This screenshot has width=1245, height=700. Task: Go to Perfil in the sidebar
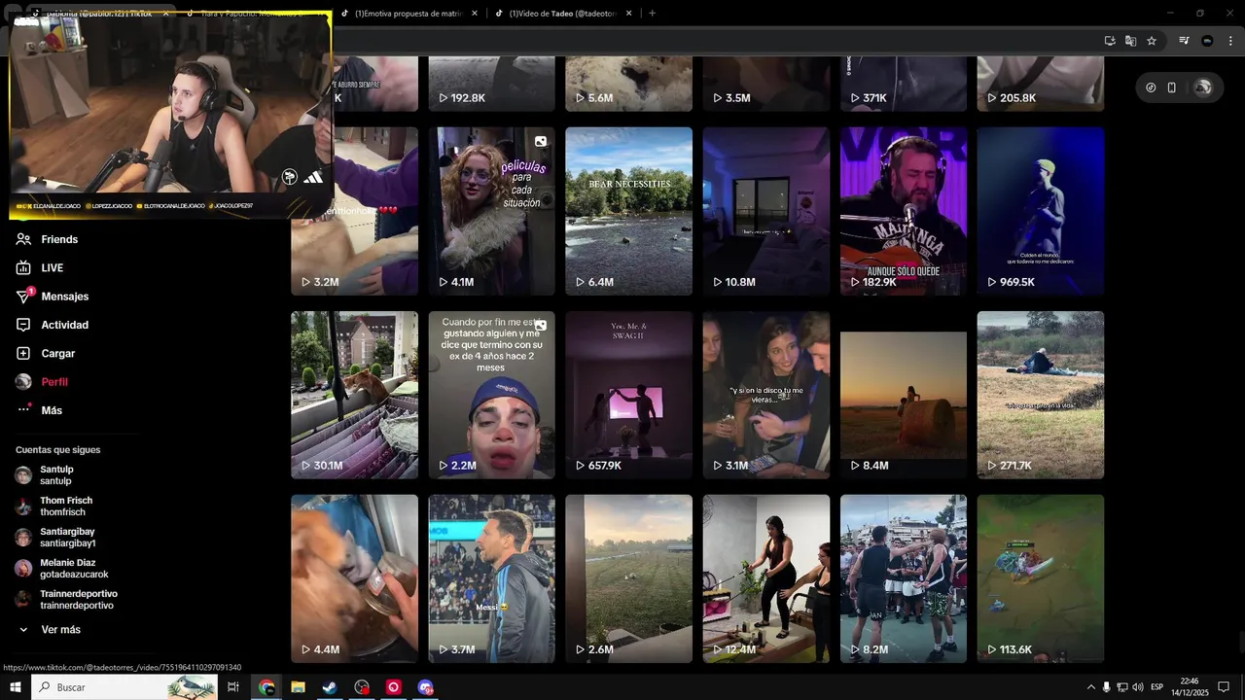click(43, 382)
